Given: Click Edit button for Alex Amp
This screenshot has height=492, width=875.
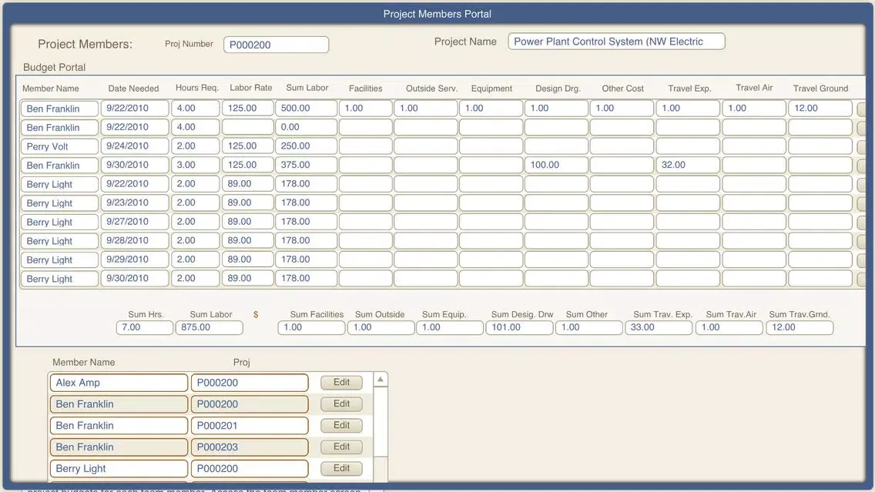Looking at the screenshot, I should click(342, 383).
